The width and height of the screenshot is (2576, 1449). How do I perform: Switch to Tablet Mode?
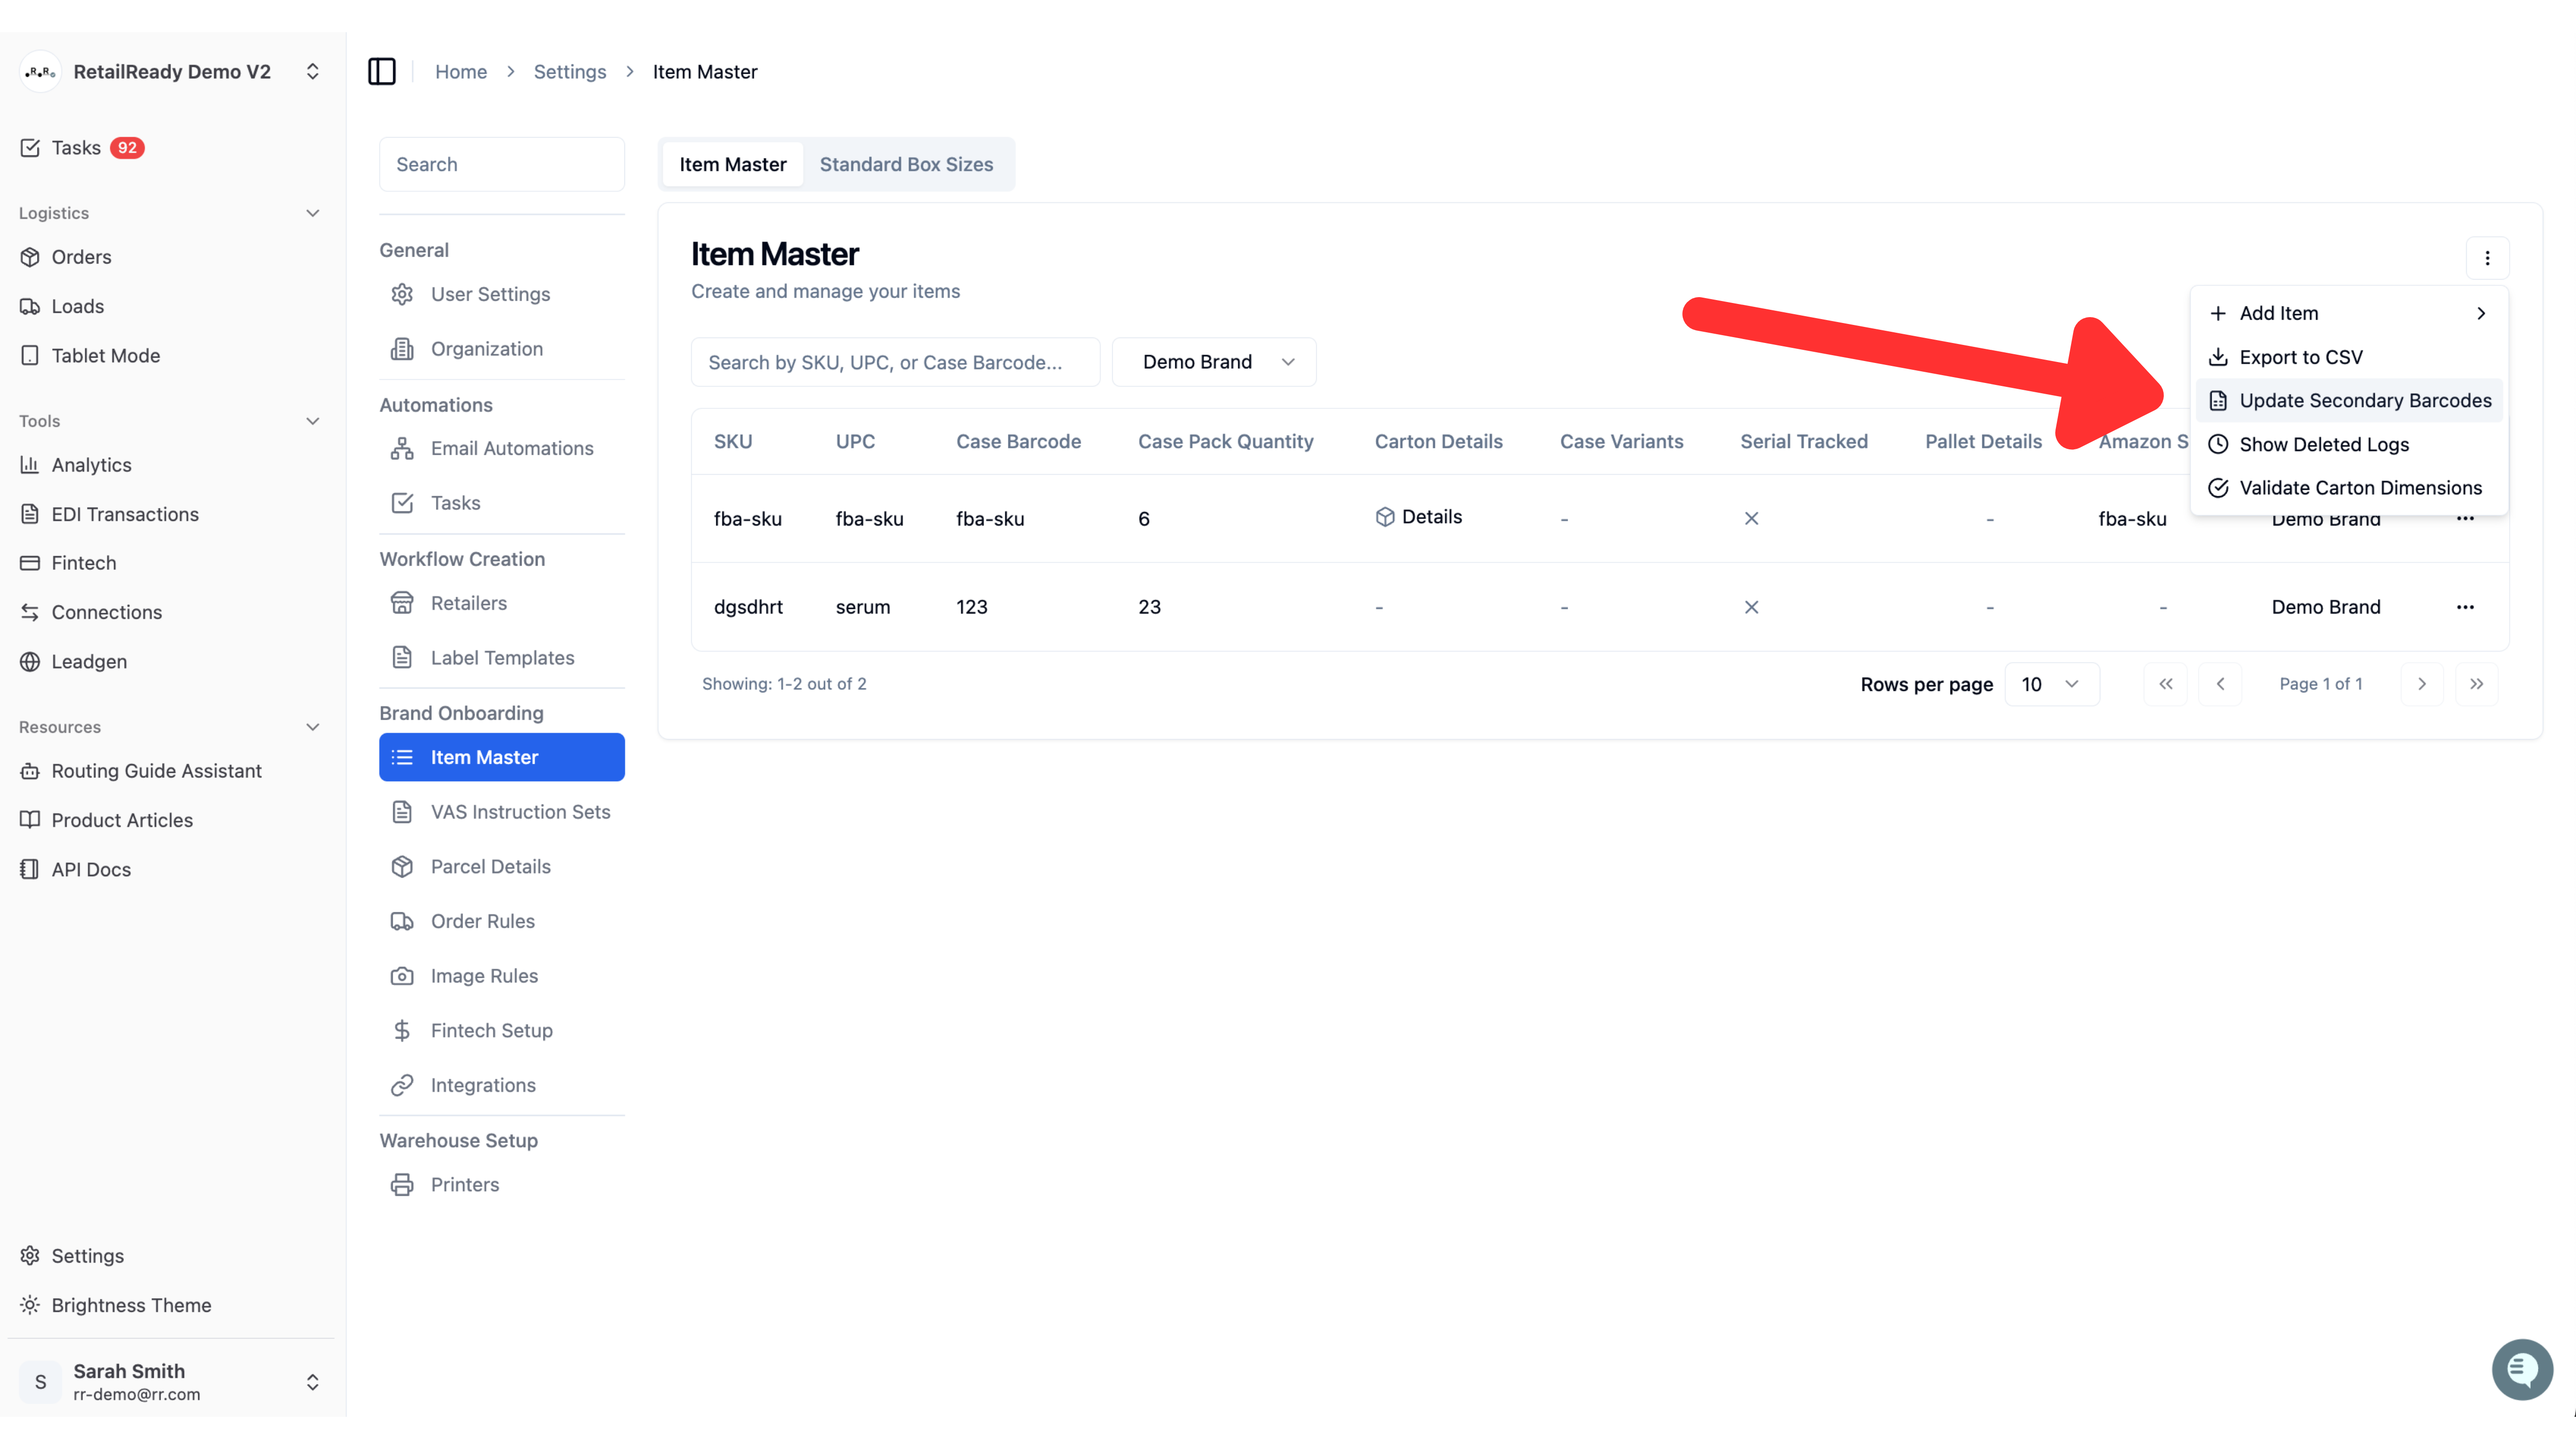tap(90, 355)
